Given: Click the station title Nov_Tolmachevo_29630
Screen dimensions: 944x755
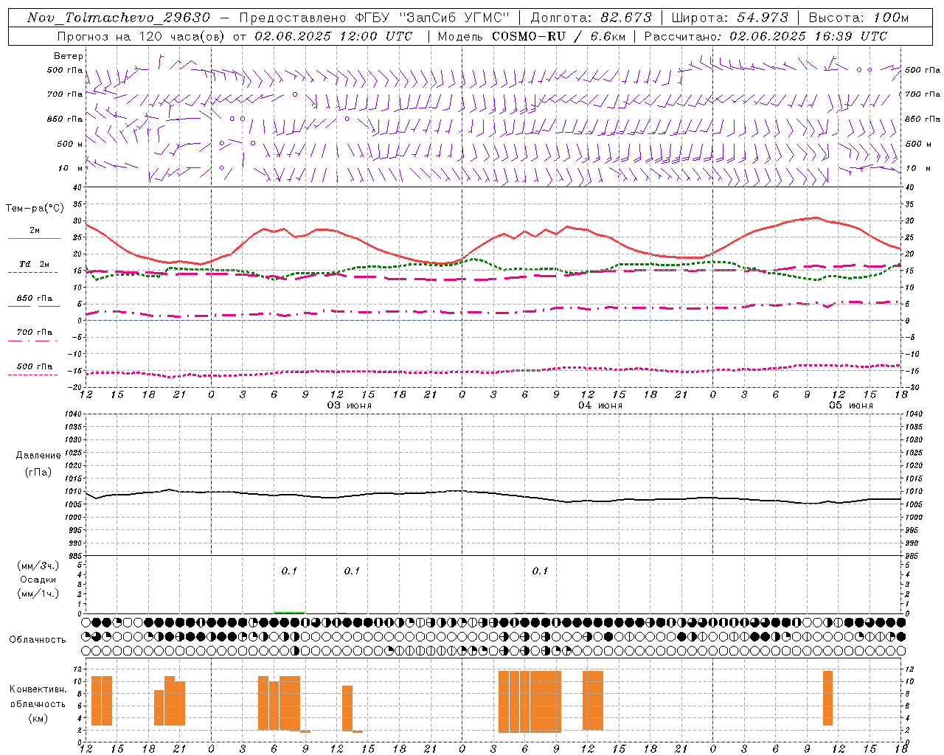Looking at the screenshot, I should point(119,18).
